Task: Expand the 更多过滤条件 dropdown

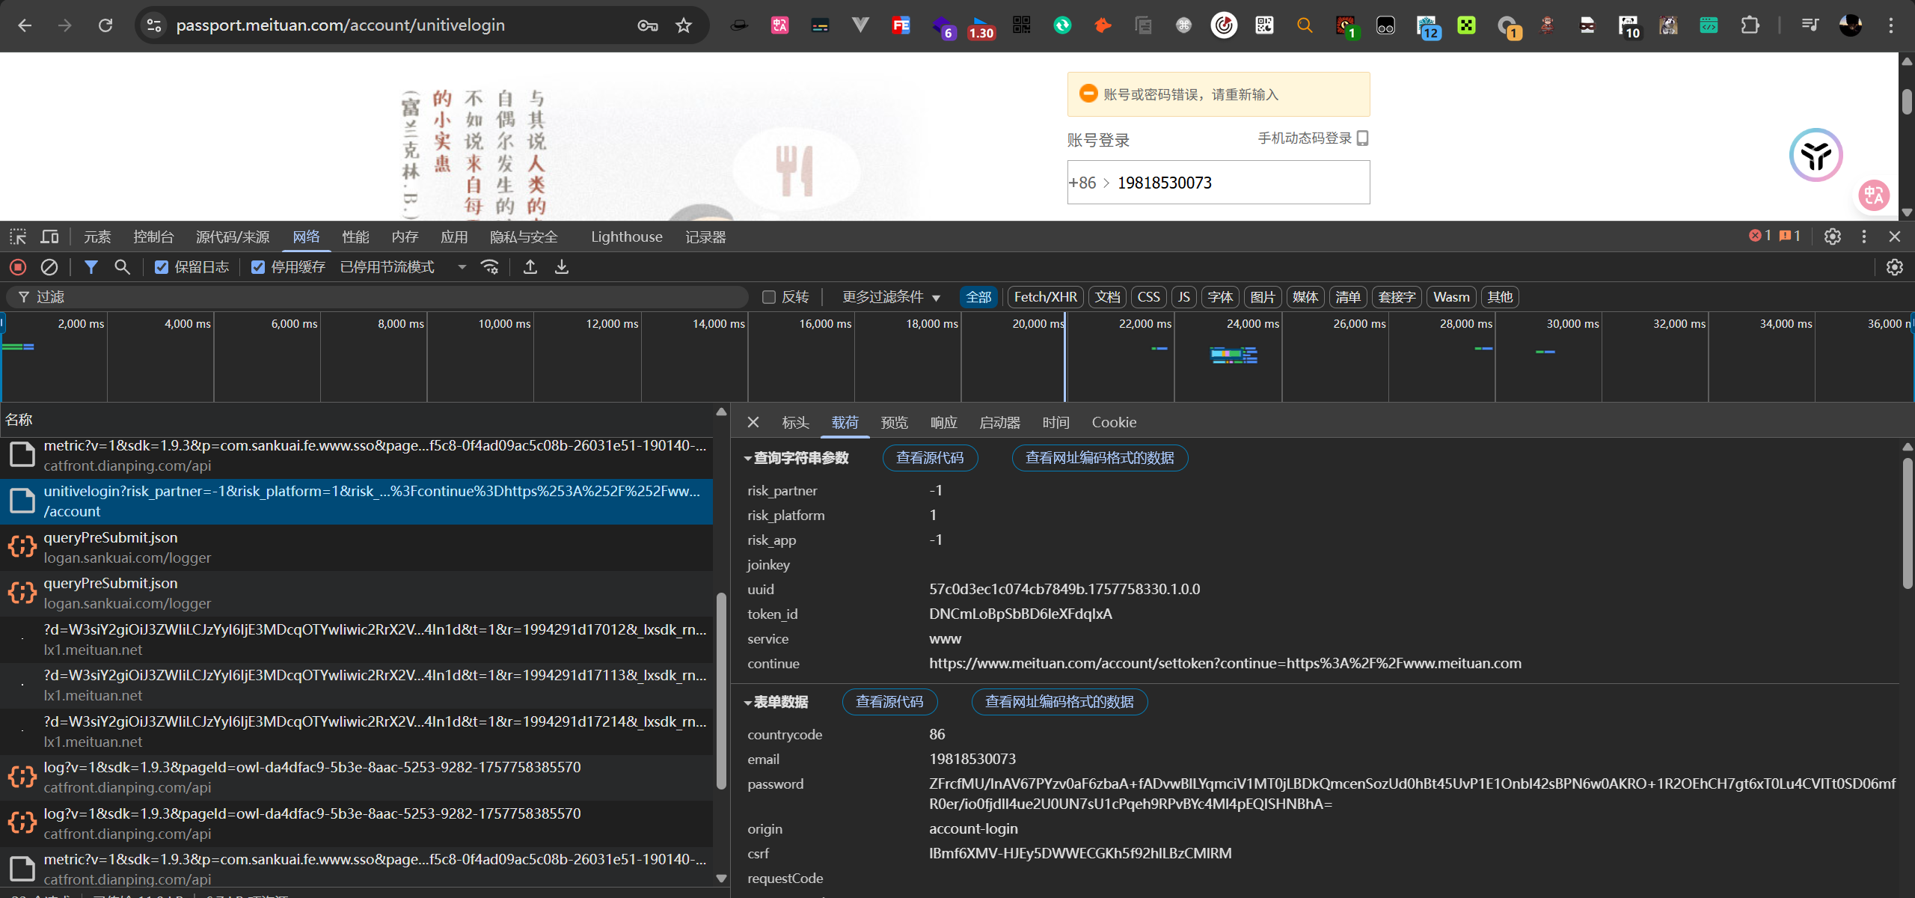Action: [891, 297]
